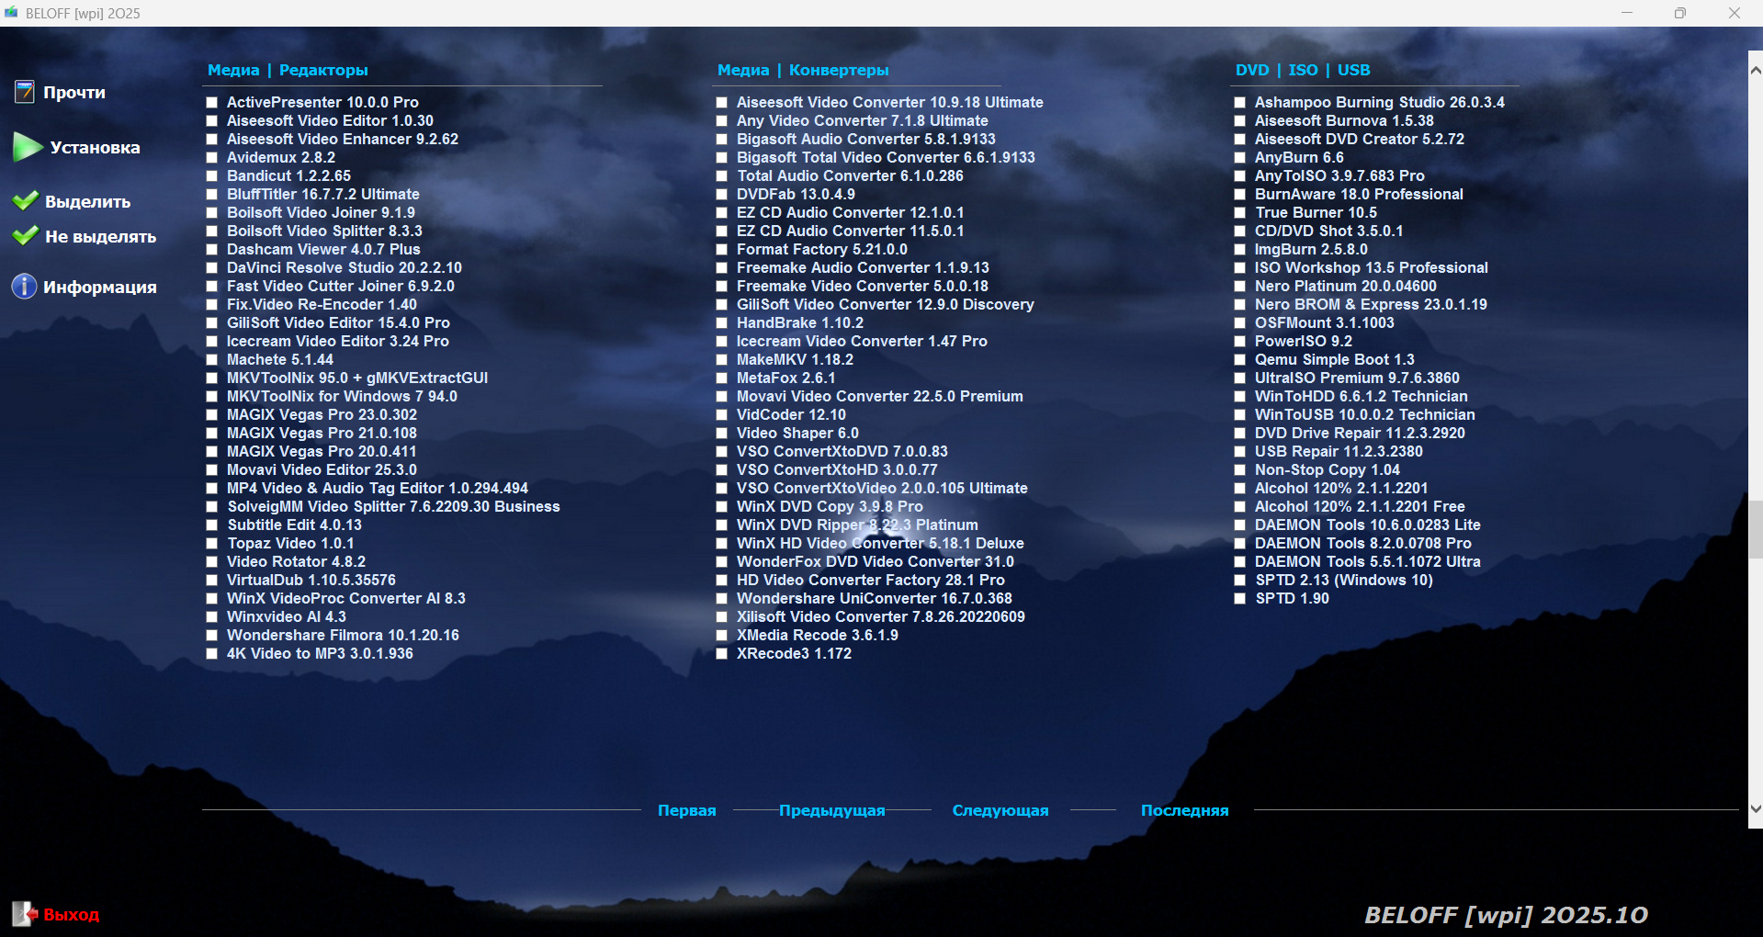Click the green checkmark icon beside Выделить
1763x937 pixels.
click(25, 201)
